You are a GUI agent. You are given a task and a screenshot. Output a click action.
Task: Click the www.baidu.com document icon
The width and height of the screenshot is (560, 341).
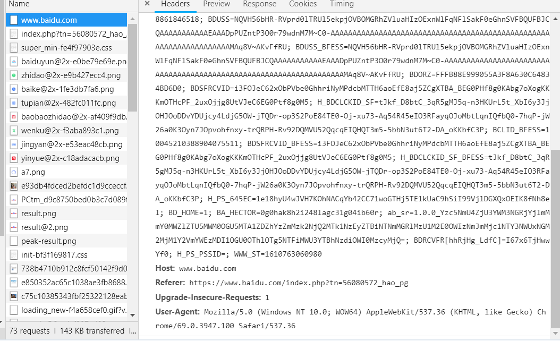(x=14, y=20)
